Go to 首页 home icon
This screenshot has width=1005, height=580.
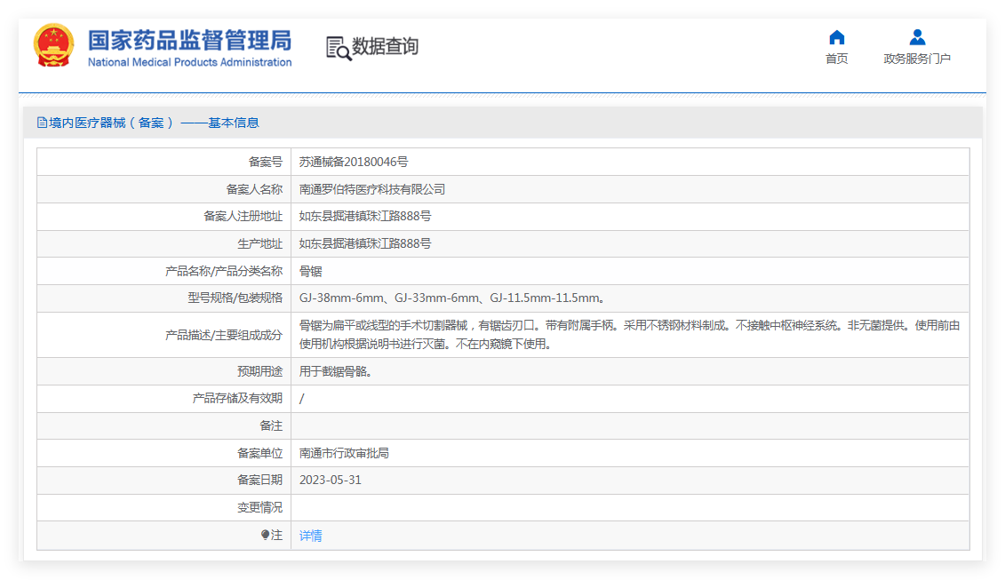coord(836,37)
